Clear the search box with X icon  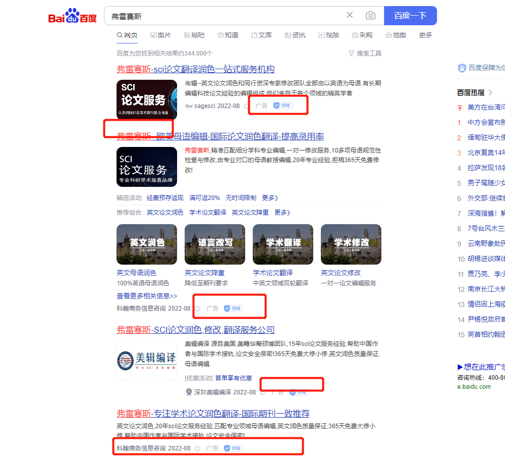click(350, 15)
